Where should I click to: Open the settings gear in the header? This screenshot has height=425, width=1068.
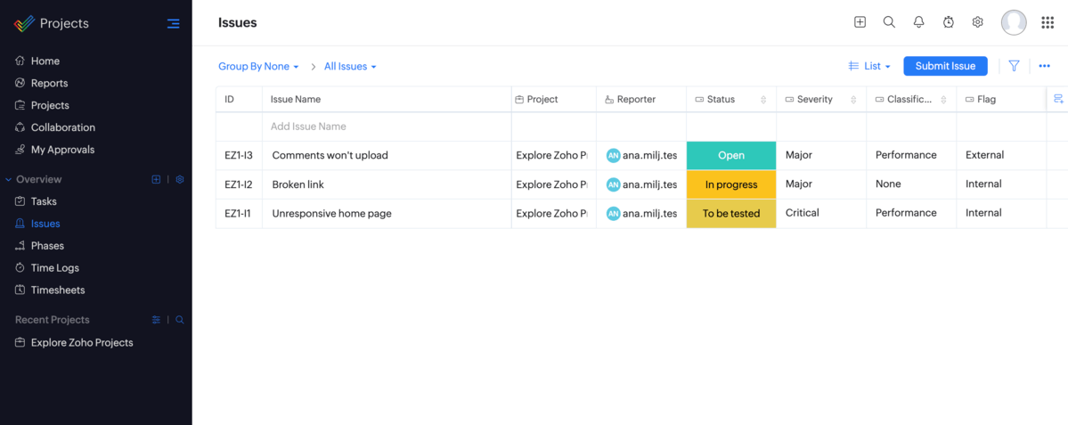(977, 21)
